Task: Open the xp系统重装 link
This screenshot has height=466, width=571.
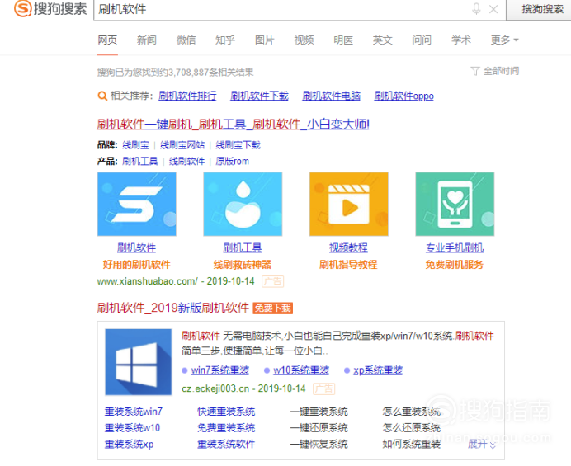Action: (x=378, y=370)
